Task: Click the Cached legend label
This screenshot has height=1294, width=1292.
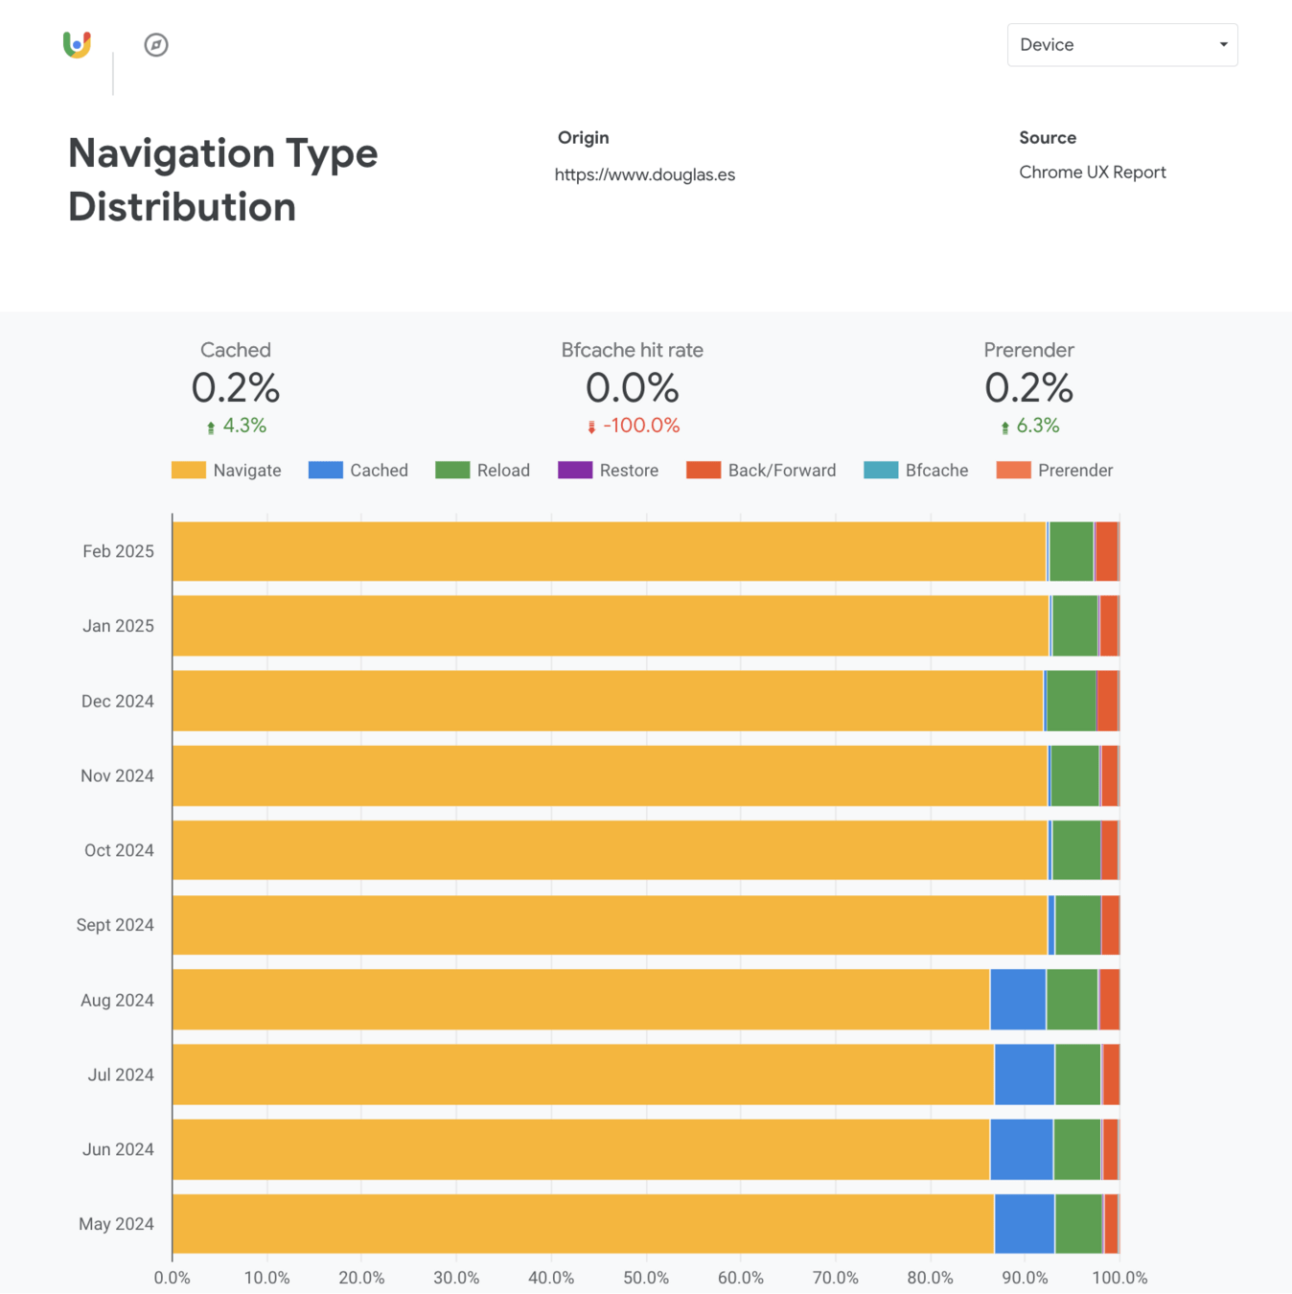Action: pos(379,471)
